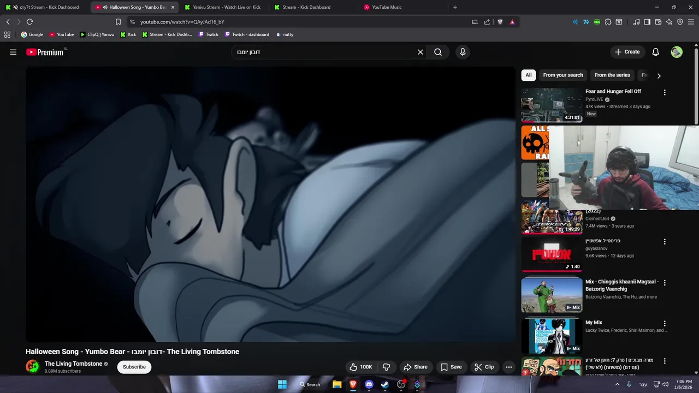Show more filter chips with right arrow
This screenshot has height=393, width=699.
[659, 76]
